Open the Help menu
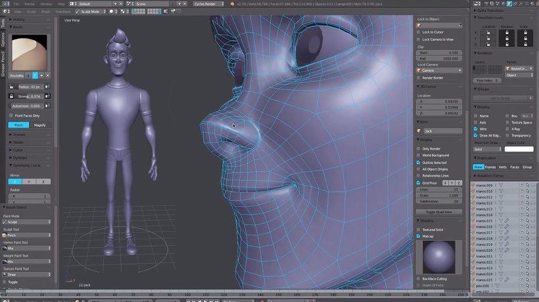 61,4
